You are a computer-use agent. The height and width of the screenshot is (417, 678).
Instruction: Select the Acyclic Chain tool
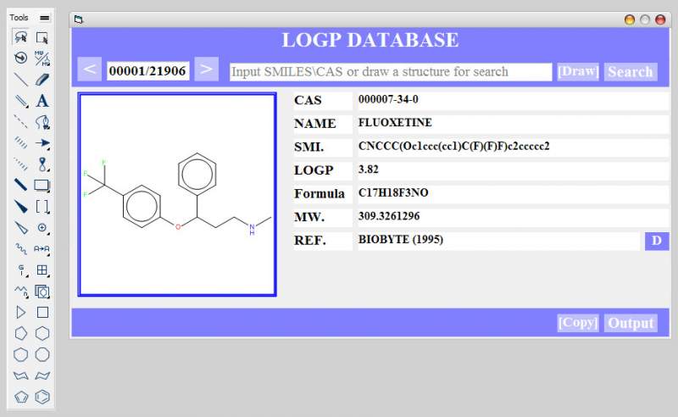(x=20, y=291)
